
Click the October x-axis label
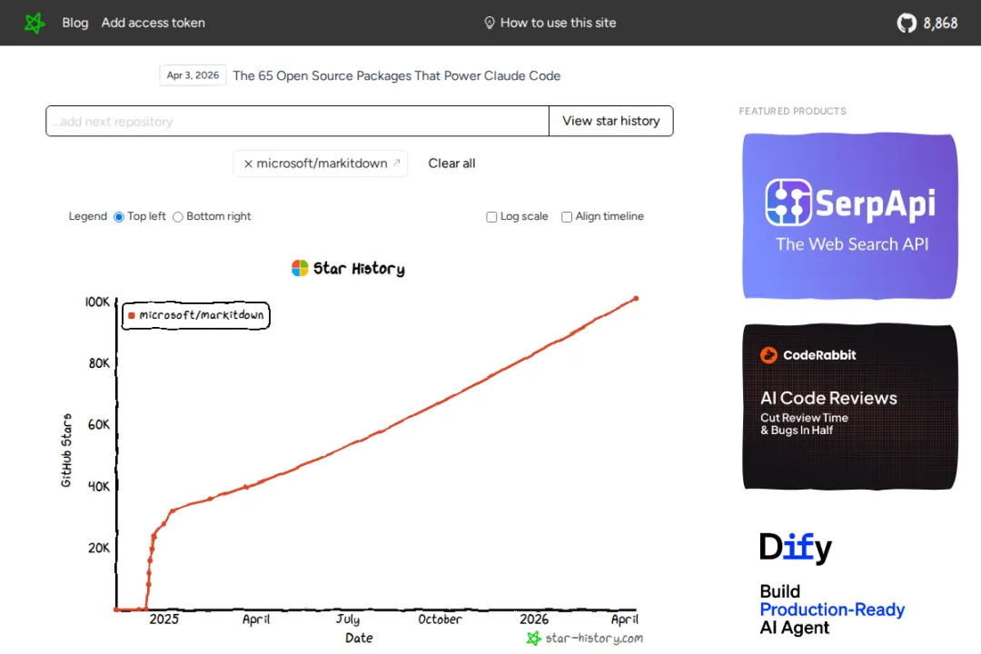440,619
